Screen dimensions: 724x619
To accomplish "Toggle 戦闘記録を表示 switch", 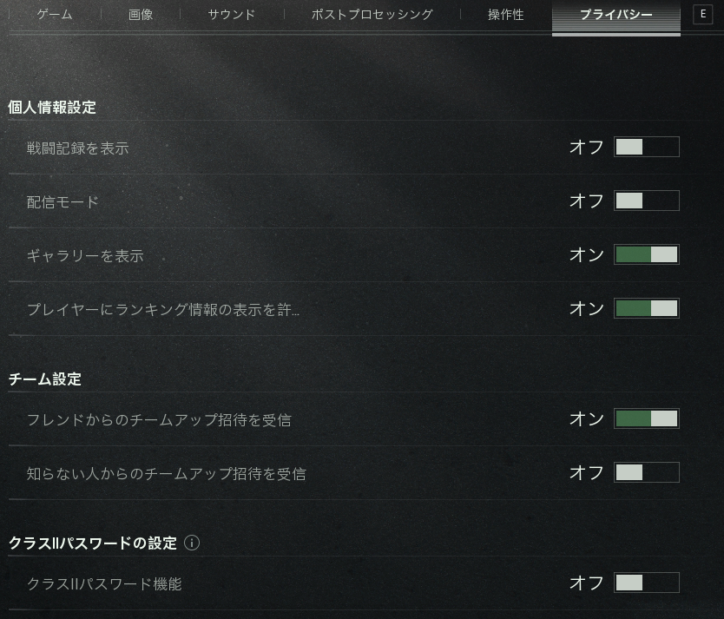I will coord(646,147).
